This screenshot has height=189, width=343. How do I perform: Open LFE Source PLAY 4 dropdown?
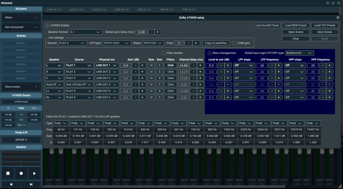pyautogui.click(x=72, y=43)
